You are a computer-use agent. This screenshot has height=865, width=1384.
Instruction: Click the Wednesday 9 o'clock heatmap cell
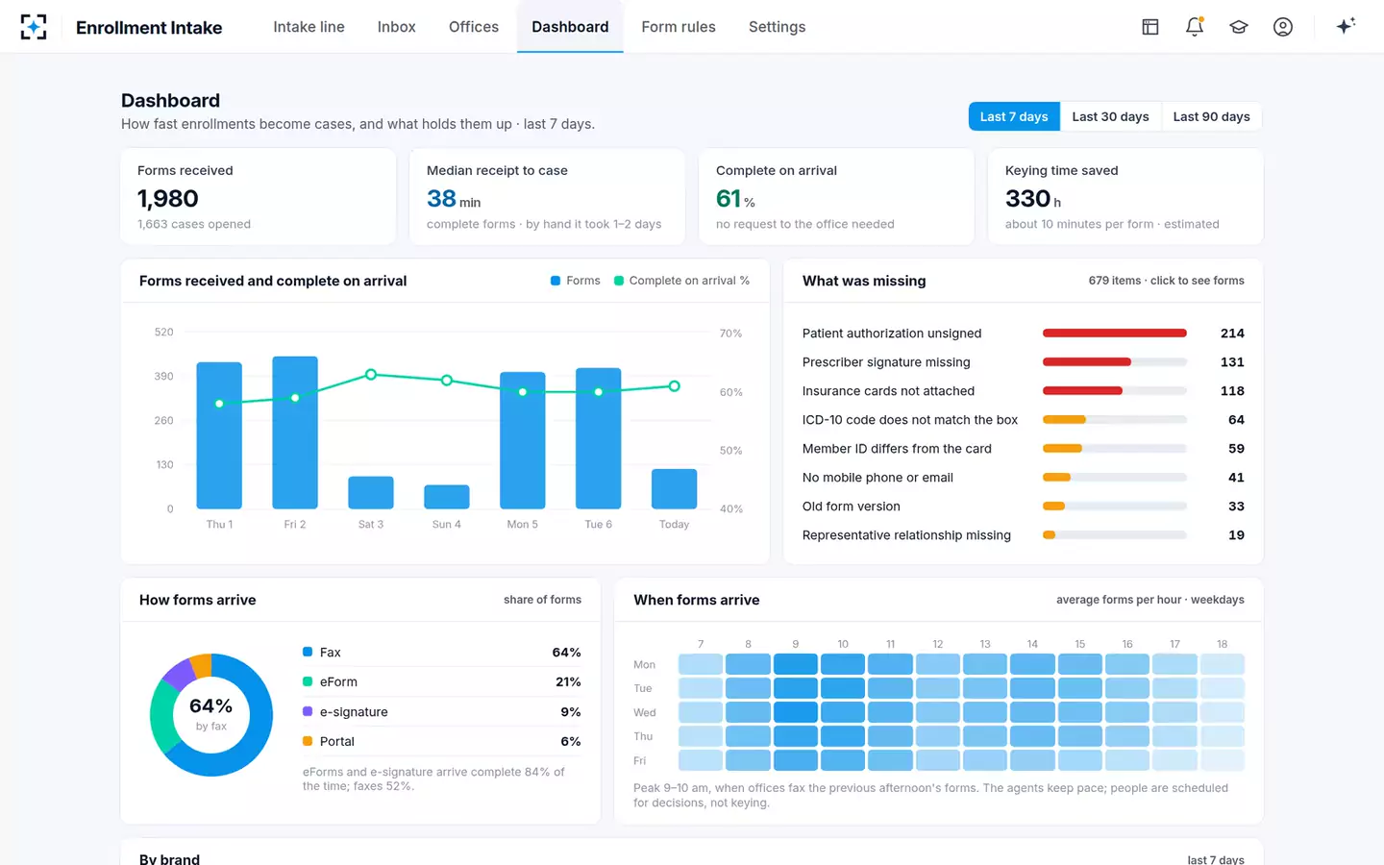[x=796, y=712]
